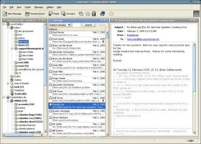The height and width of the screenshot is (144, 201).
Task: Click the Reply toolbar icon
Action: click(x=51, y=14)
